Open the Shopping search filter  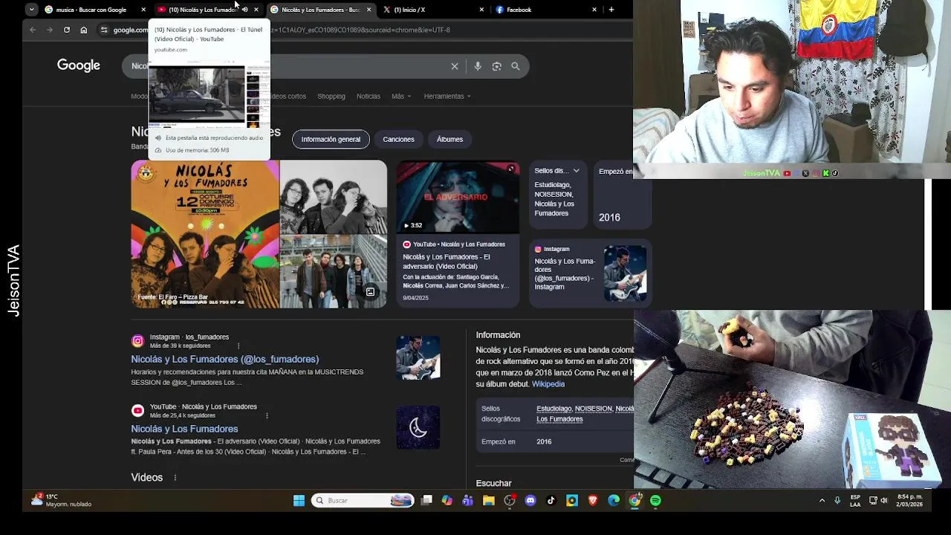pyautogui.click(x=331, y=96)
